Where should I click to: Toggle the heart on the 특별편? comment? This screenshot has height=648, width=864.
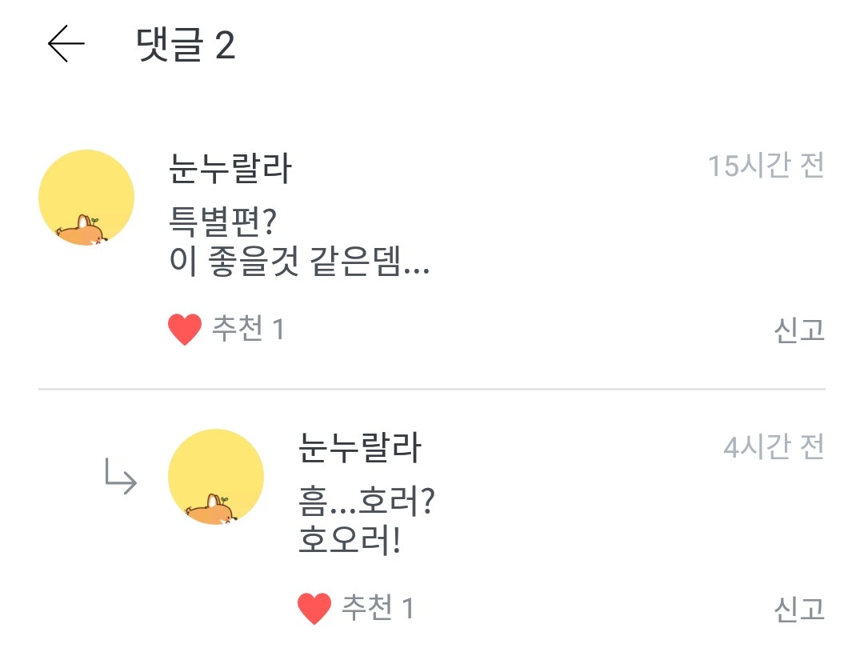(x=185, y=330)
